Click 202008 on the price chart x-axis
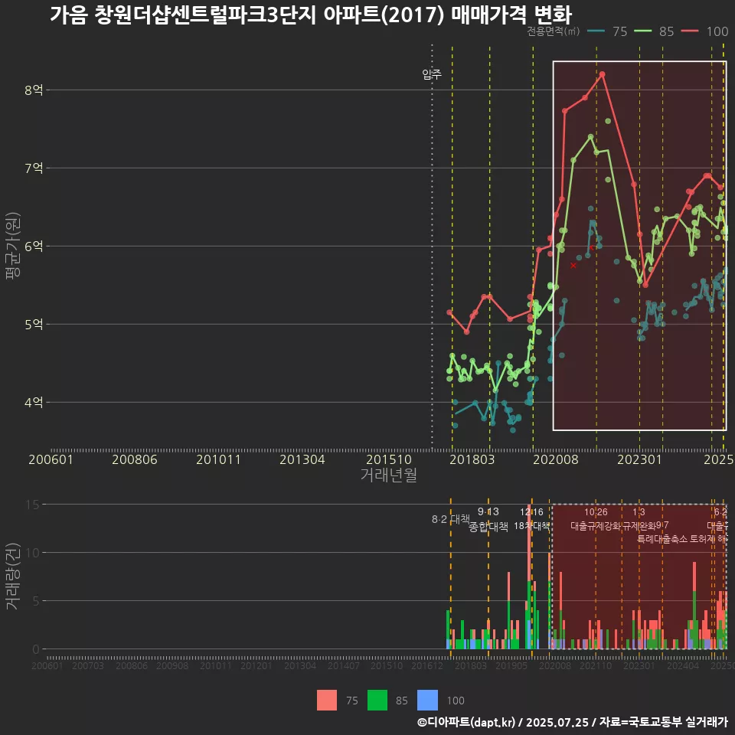 (556, 459)
